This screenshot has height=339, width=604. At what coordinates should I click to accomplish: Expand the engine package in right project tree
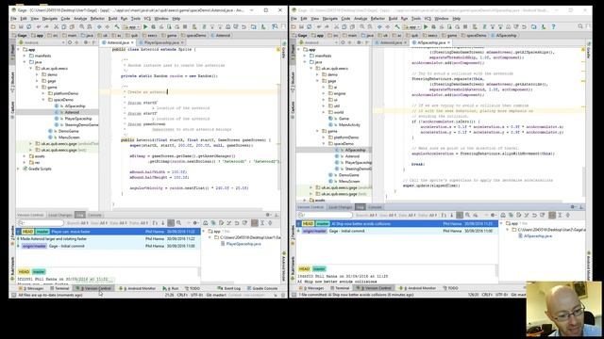[324, 93]
